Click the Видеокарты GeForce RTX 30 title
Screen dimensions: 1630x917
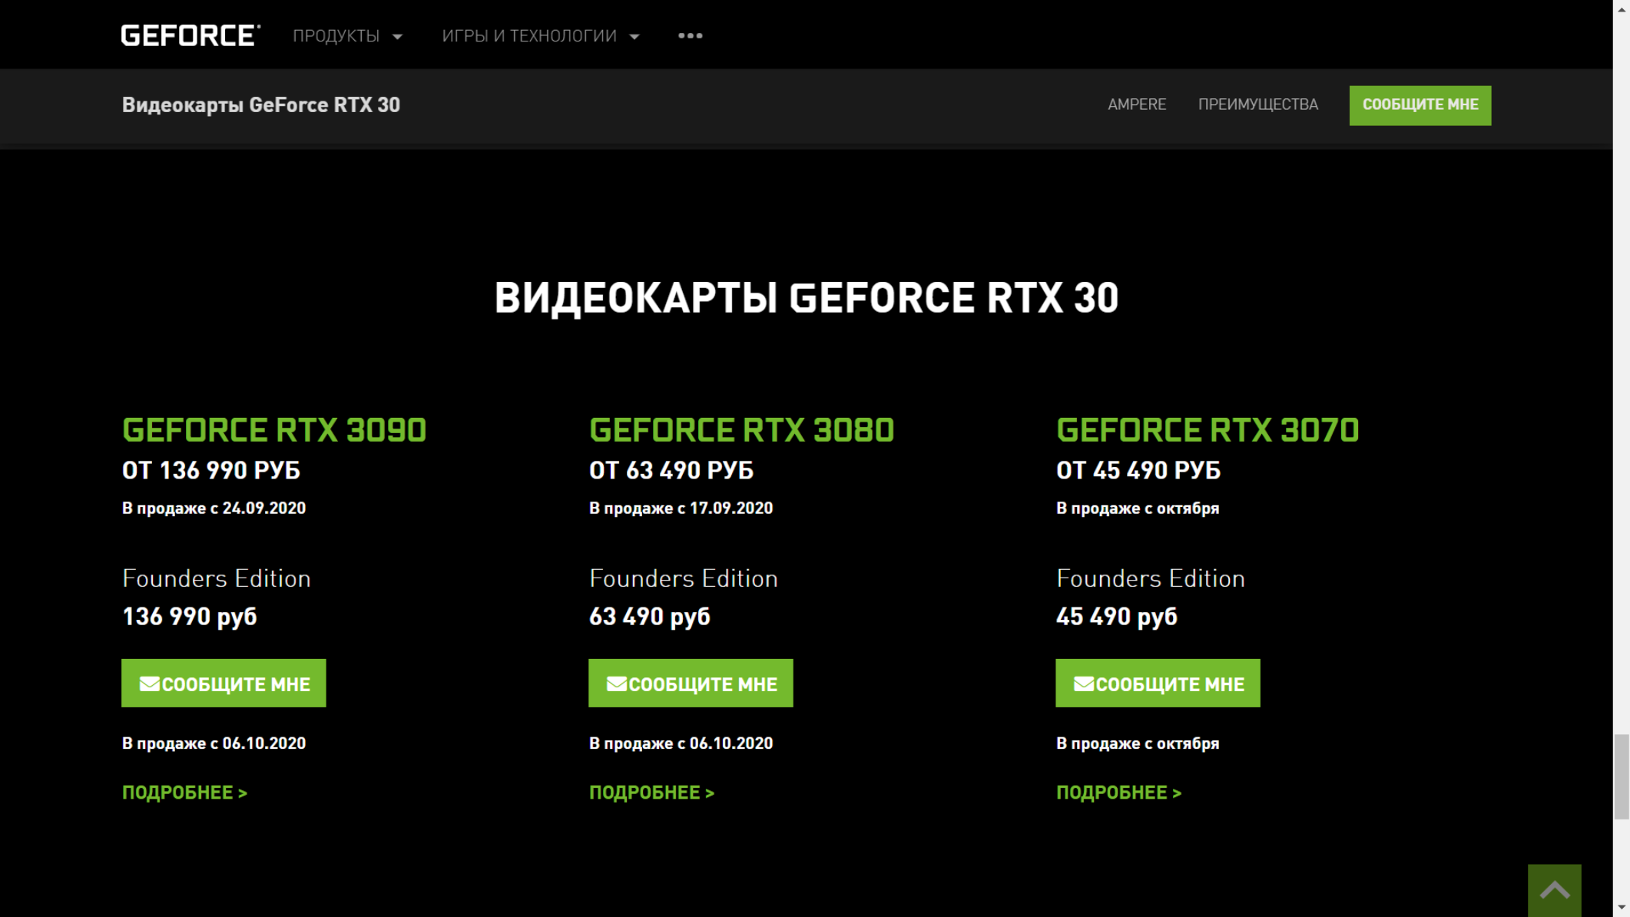[261, 105]
